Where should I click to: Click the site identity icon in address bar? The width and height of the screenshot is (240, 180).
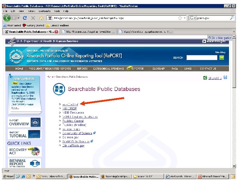50,18
